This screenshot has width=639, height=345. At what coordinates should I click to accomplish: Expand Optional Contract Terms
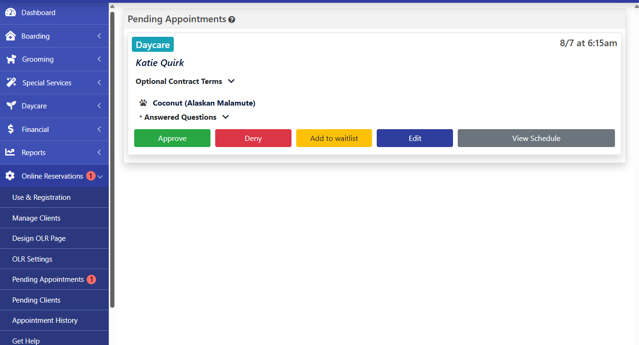(x=185, y=81)
